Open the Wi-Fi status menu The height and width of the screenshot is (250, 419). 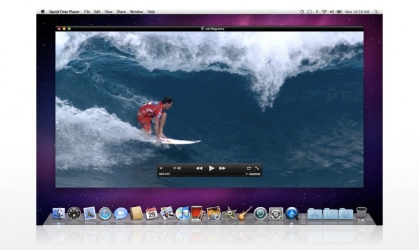[324, 12]
